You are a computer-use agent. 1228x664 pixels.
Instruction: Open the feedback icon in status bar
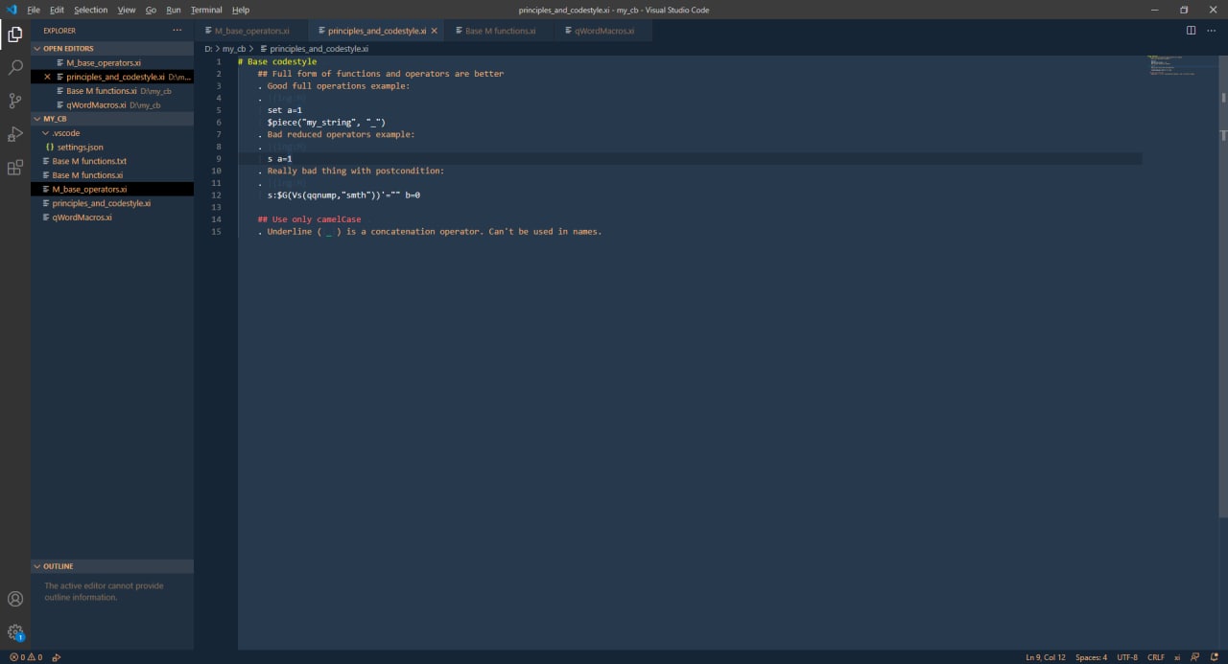coord(1196,657)
